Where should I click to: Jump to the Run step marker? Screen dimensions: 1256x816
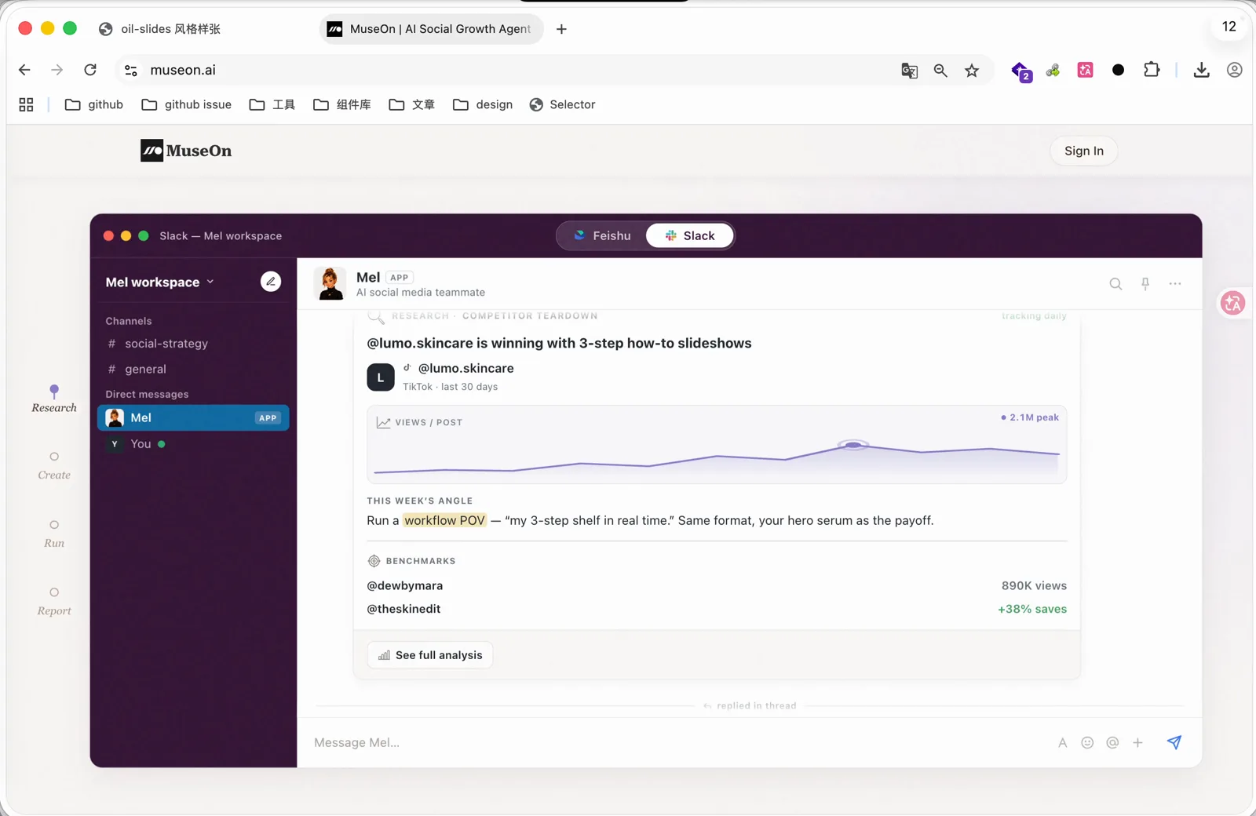tap(54, 534)
